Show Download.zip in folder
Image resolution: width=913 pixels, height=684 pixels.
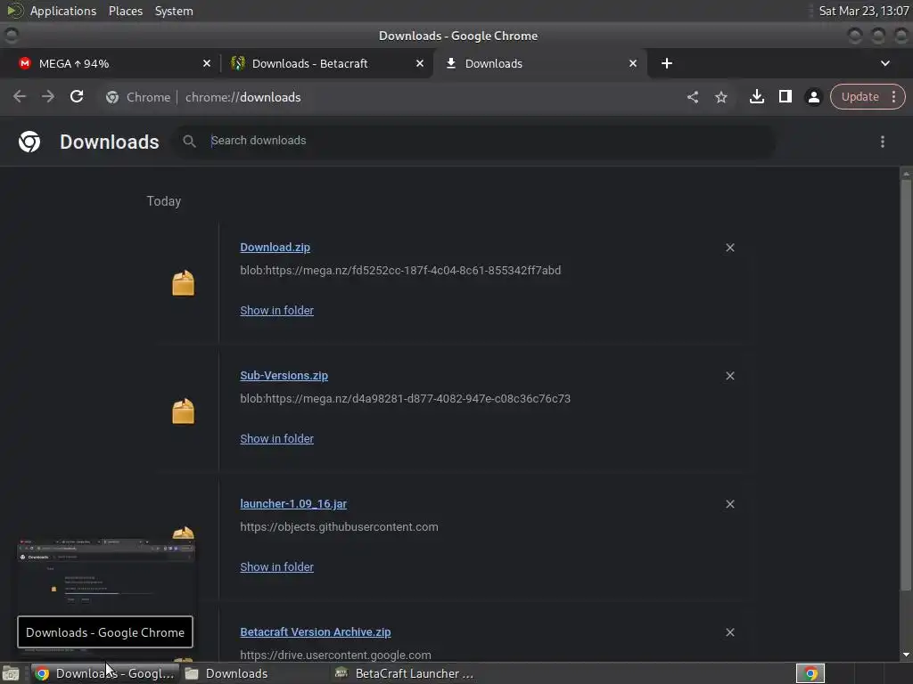(x=276, y=311)
